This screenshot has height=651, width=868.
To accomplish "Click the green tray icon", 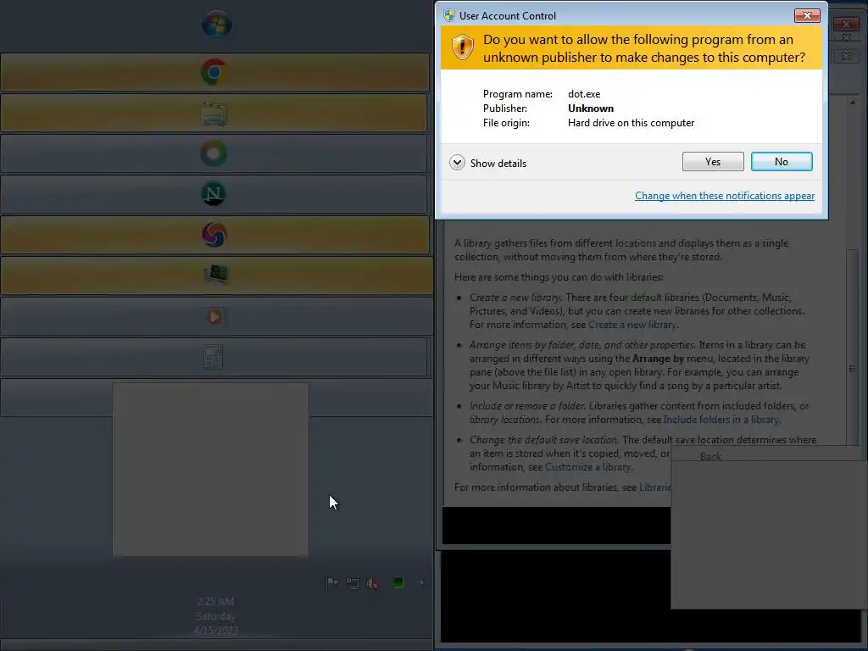I will pos(398,582).
